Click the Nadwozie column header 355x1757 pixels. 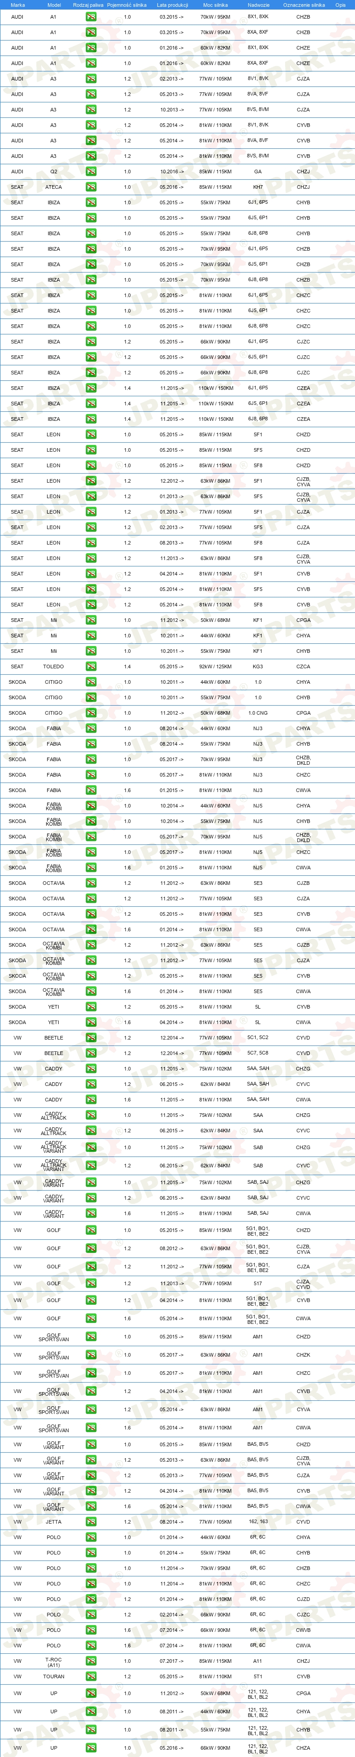pyautogui.click(x=258, y=5)
